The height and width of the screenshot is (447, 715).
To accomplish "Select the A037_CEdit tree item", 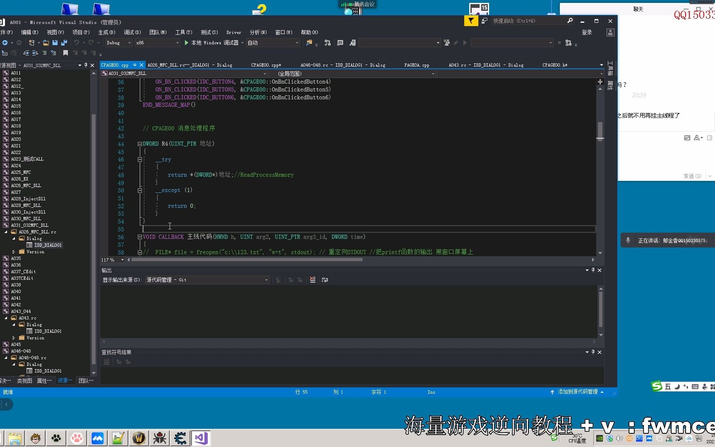I will coord(23,272).
